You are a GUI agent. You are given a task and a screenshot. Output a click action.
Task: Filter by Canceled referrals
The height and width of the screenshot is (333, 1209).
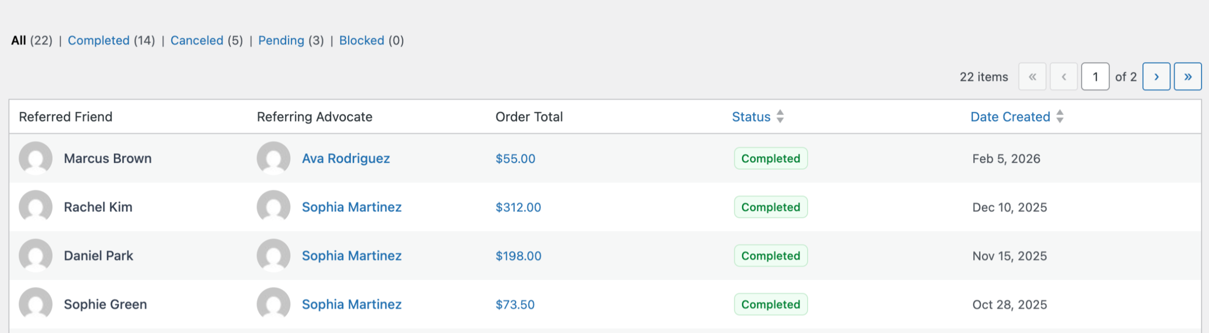pos(196,41)
